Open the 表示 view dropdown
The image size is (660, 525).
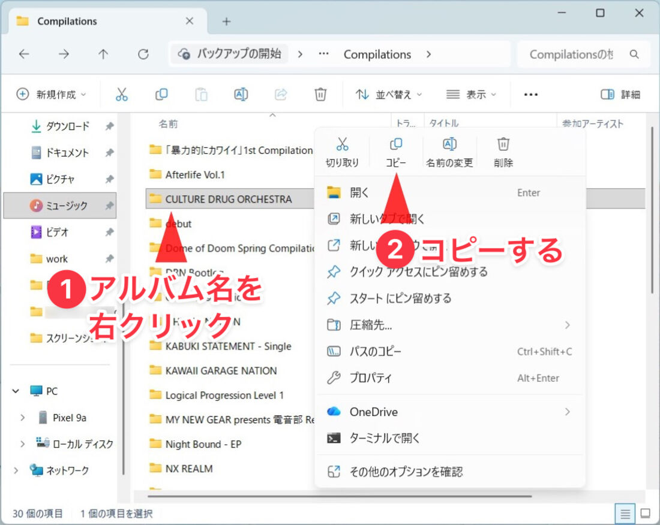click(x=471, y=95)
